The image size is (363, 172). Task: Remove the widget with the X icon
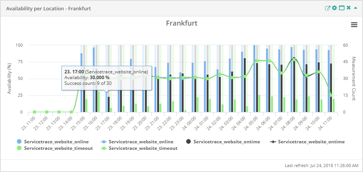point(349,8)
